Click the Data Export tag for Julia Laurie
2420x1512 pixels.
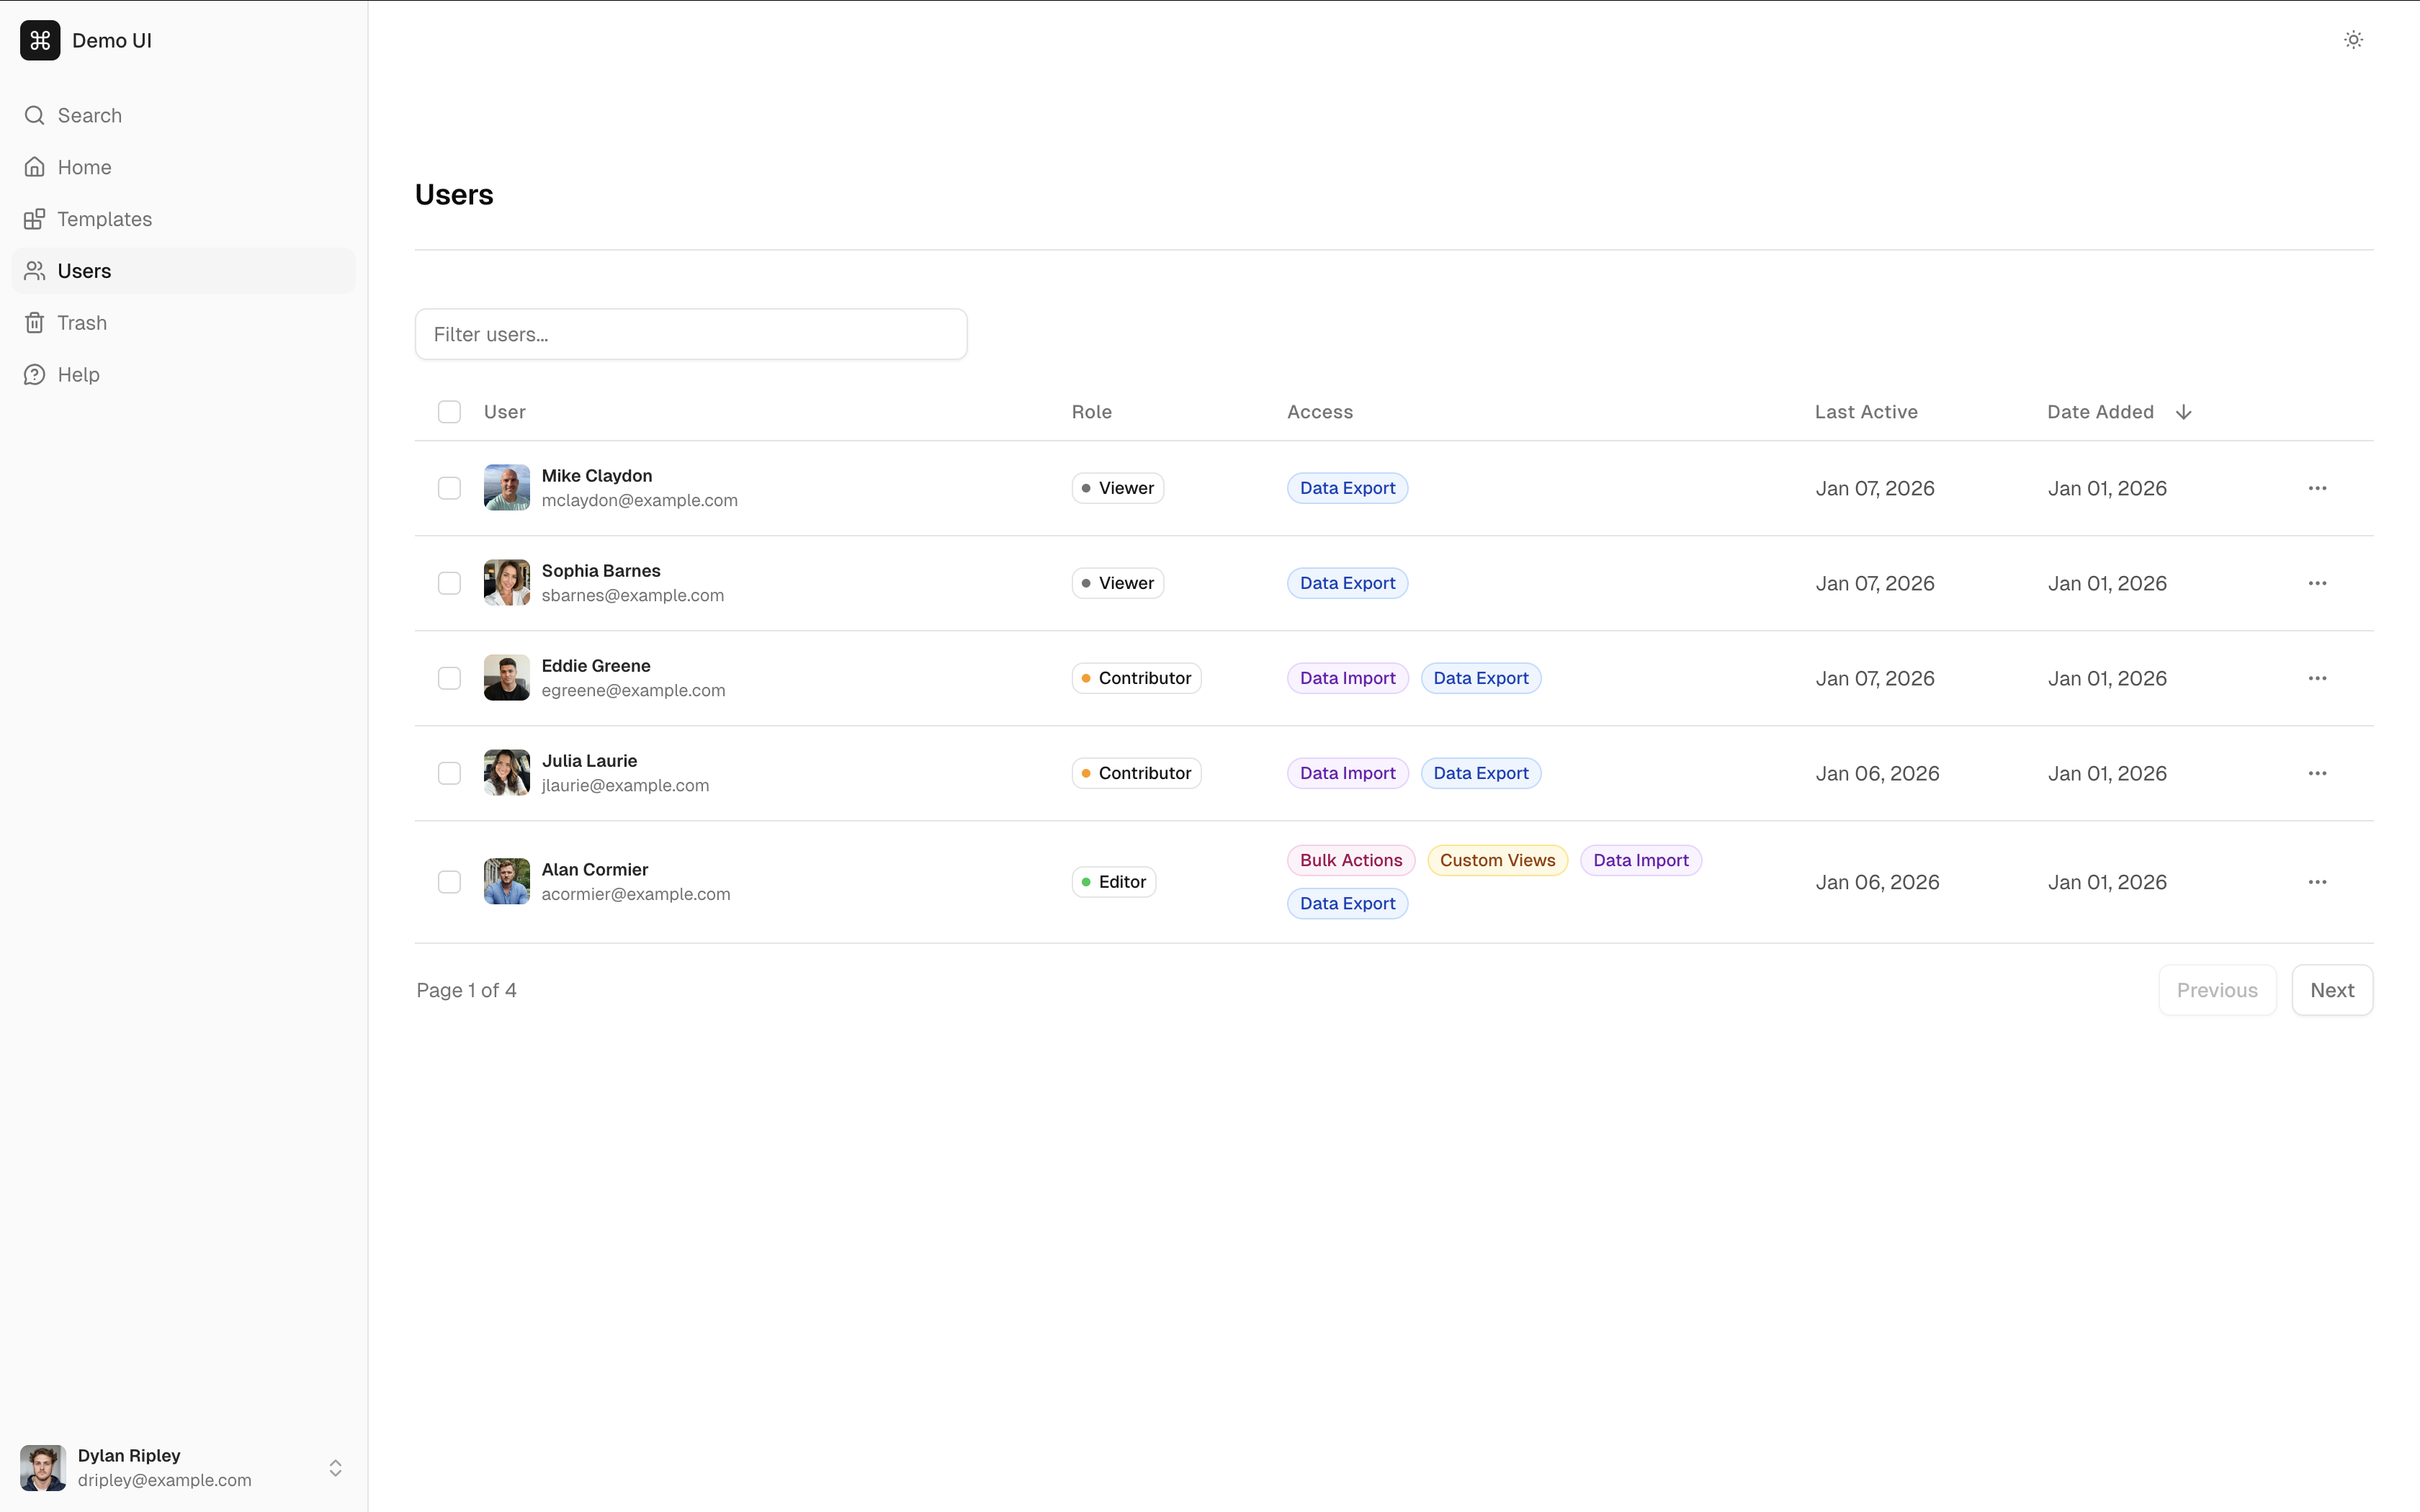click(x=1481, y=773)
